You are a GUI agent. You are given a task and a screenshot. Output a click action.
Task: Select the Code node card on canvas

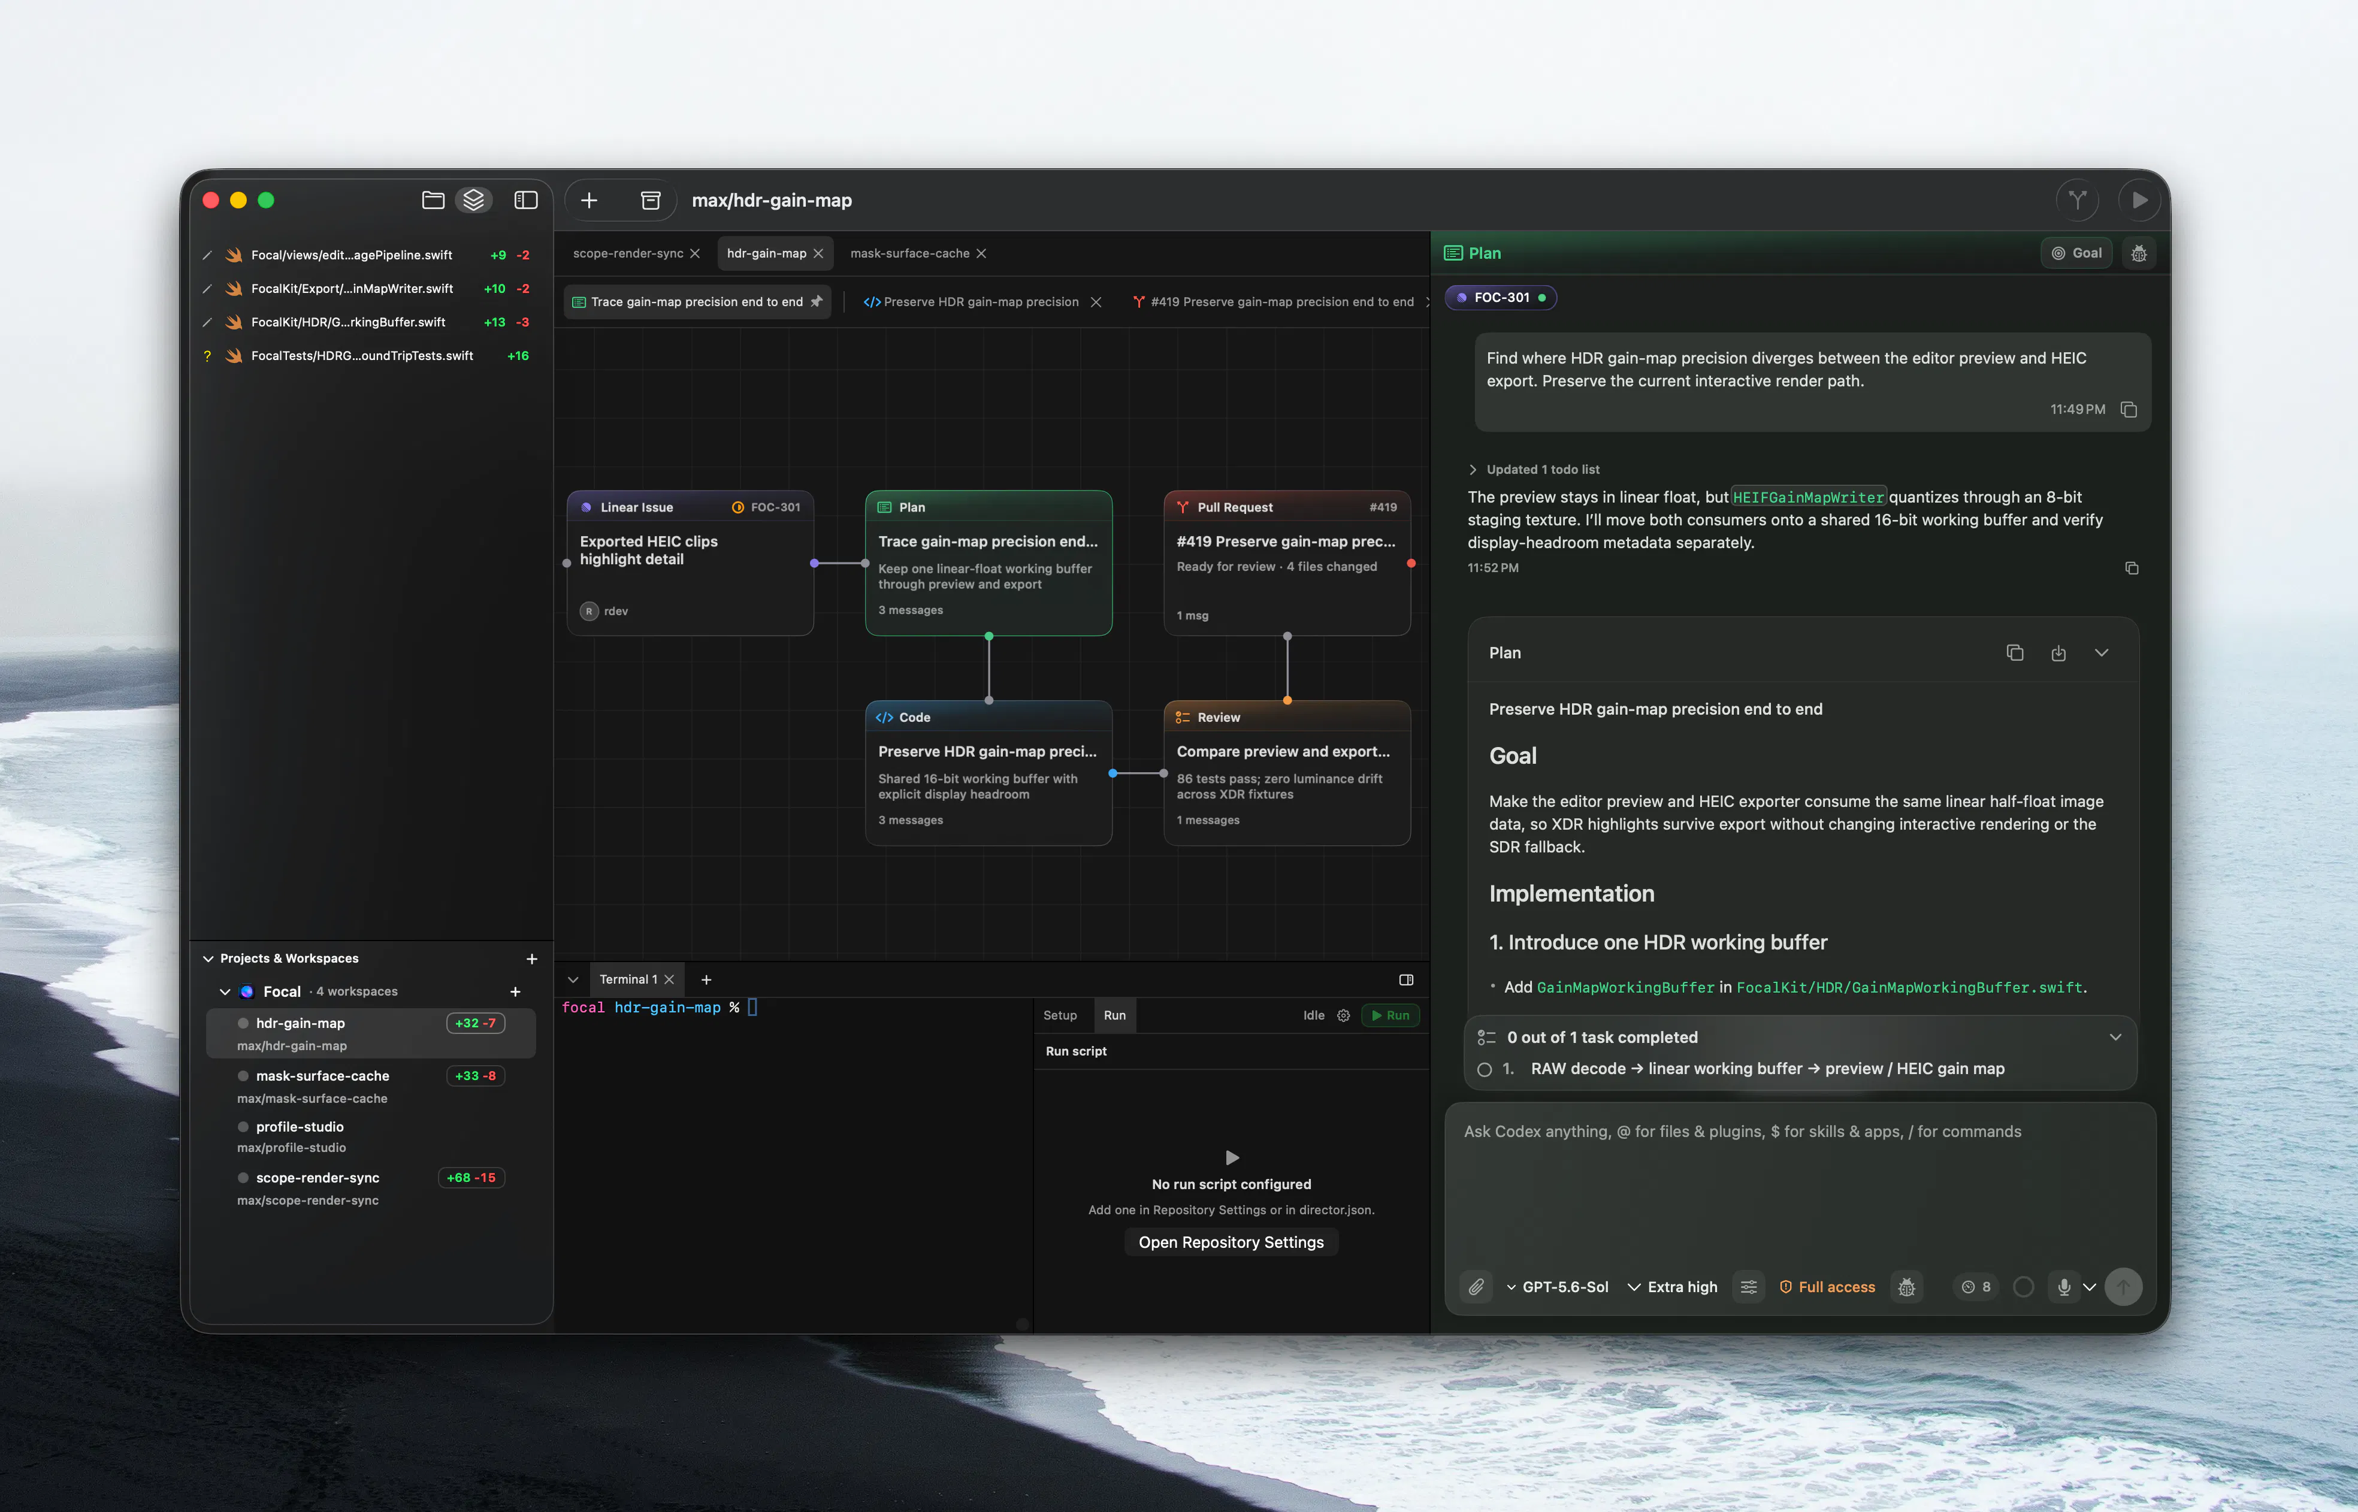coord(988,773)
